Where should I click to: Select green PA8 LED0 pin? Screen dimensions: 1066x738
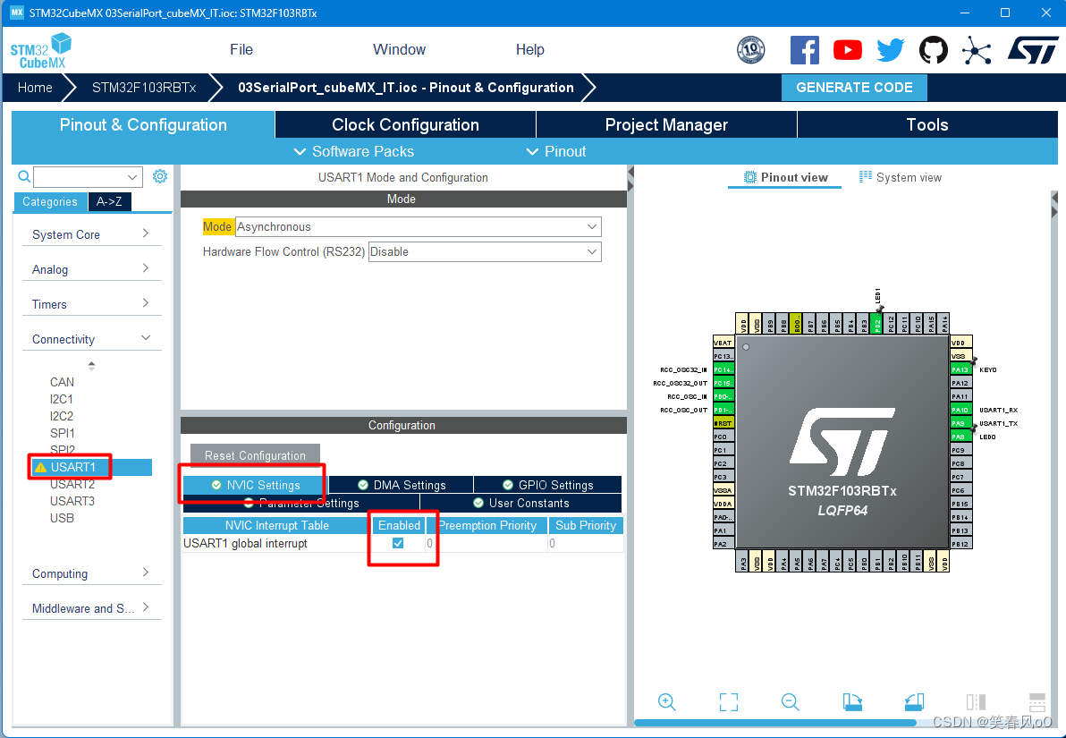(x=960, y=437)
